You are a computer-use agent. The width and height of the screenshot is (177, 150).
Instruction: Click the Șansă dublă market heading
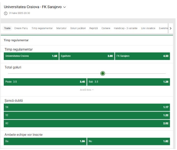[14, 101]
